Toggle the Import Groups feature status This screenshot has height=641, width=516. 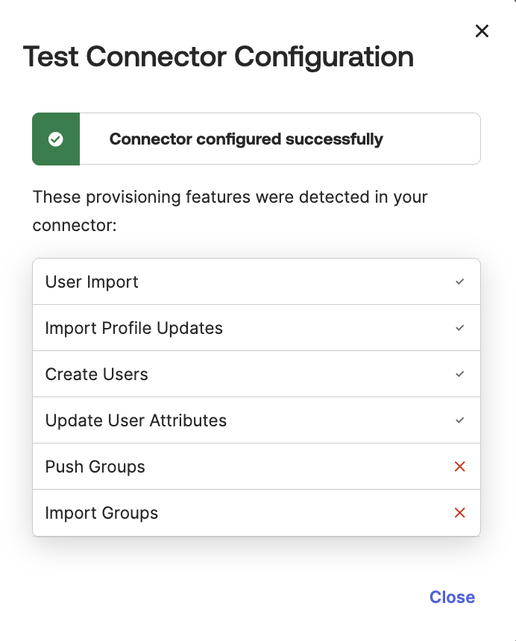(x=460, y=512)
